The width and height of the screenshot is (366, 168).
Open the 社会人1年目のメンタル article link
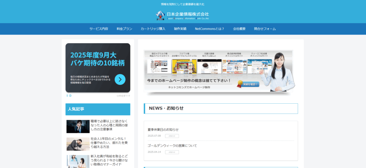click(x=108, y=142)
